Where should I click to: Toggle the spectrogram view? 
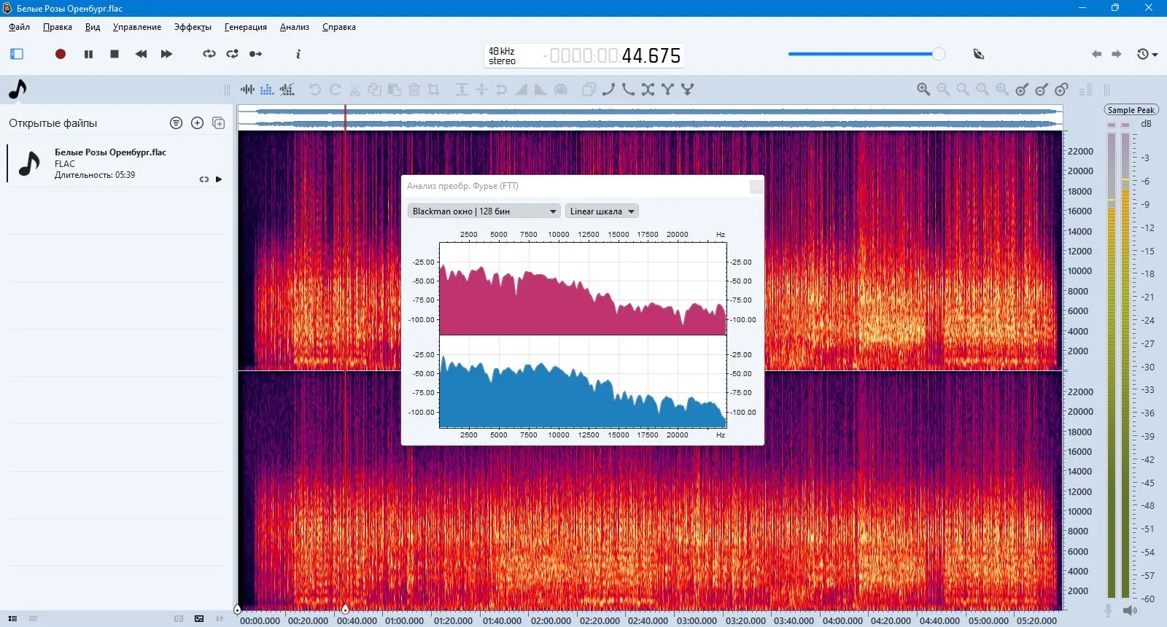pos(267,90)
